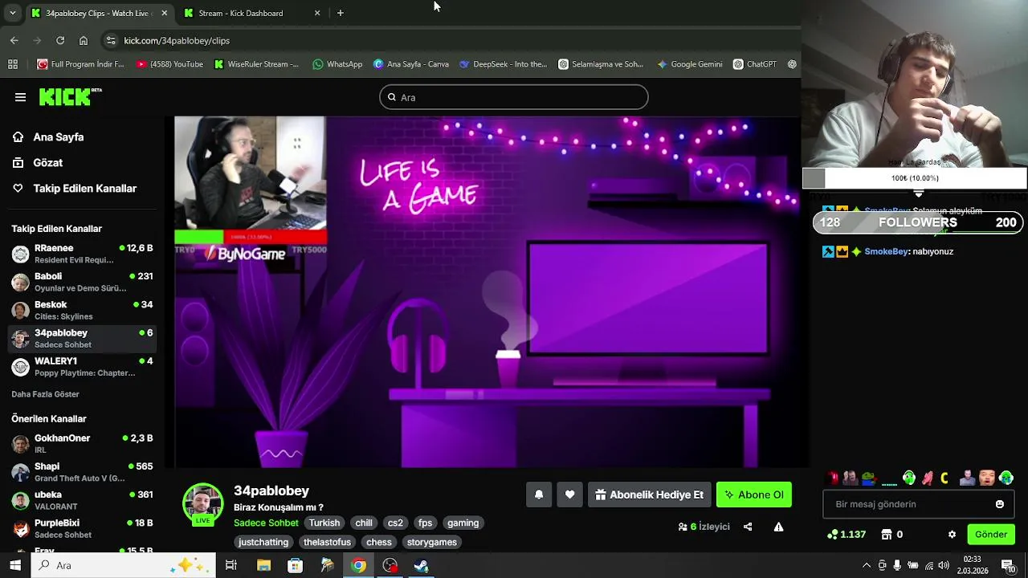Close the Stream - Kick Dashboard tab
The image size is (1028, 578).
317,13
